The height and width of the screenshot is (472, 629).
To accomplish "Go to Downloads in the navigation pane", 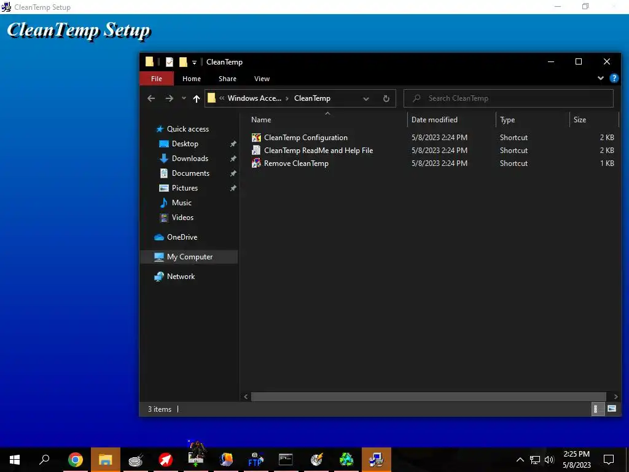I will point(190,159).
